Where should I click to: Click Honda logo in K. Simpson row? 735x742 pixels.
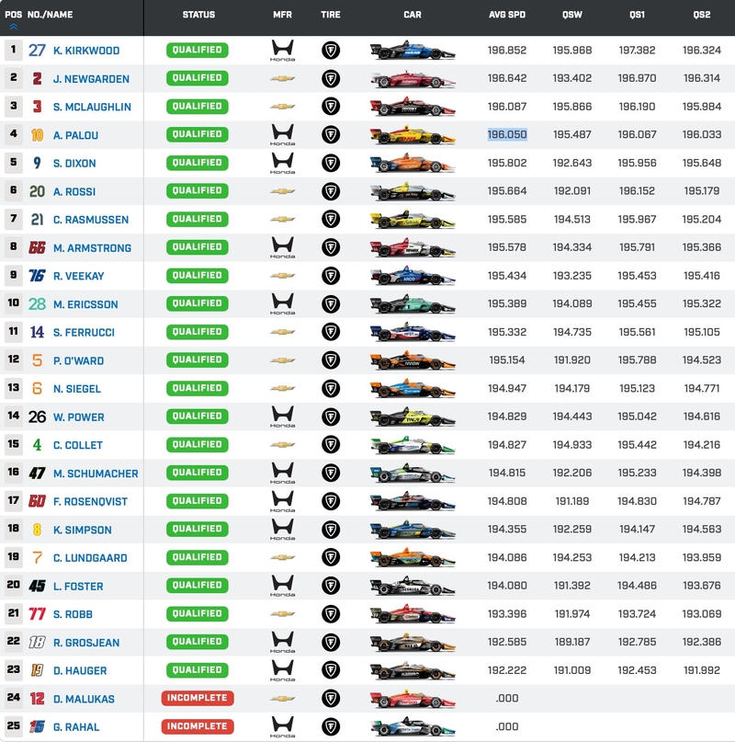[x=282, y=529]
